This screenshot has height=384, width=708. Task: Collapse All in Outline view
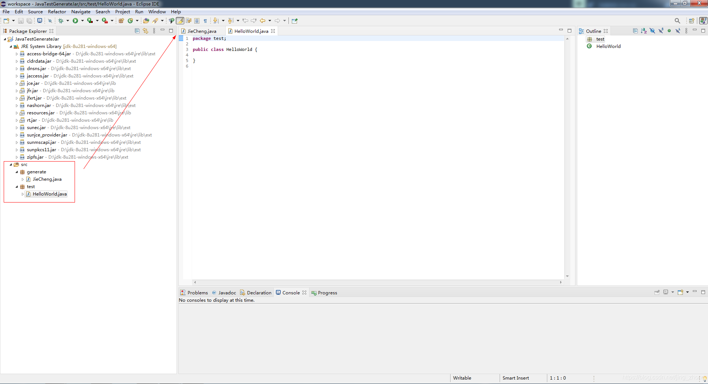[635, 31]
